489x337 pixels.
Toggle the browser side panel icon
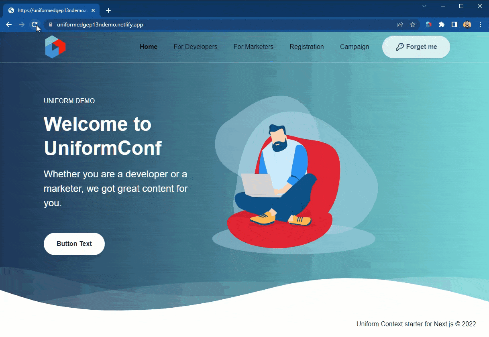(x=454, y=24)
